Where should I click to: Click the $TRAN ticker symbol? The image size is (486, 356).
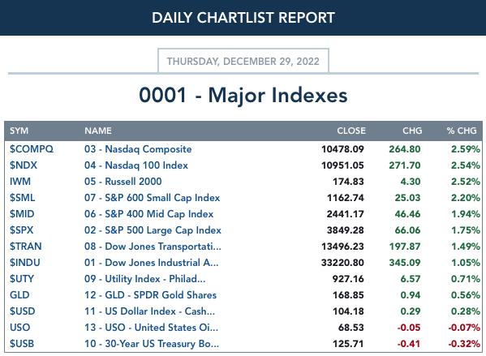25,247
